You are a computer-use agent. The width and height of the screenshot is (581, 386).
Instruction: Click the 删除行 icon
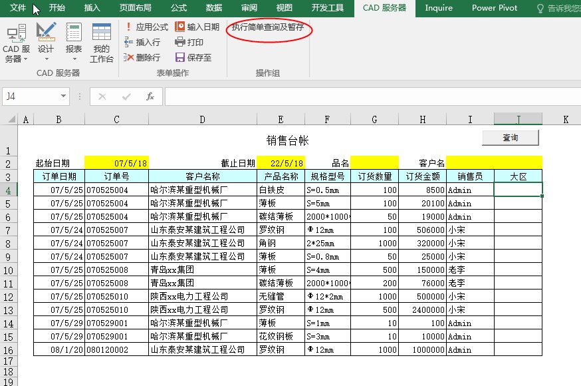pos(129,57)
